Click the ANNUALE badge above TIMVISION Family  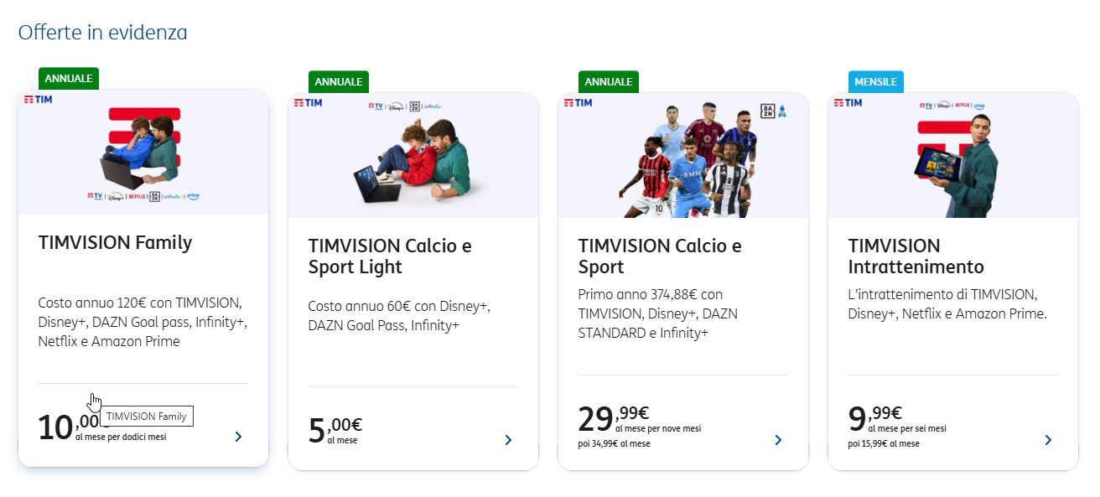pyautogui.click(x=69, y=79)
